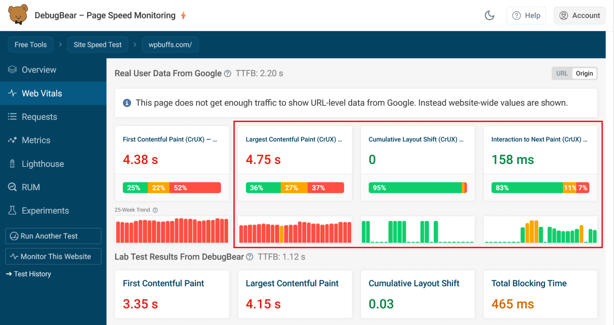Viewport: 614px width, 325px height.
Task: Open the Account menu
Action: click(x=580, y=16)
